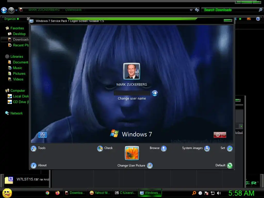Click Explorer's Forward navigation button
264x198 pixels.
11,10
